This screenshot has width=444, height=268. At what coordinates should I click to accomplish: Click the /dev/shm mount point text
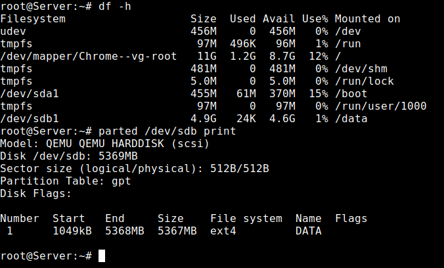click(x=361, y=69)
